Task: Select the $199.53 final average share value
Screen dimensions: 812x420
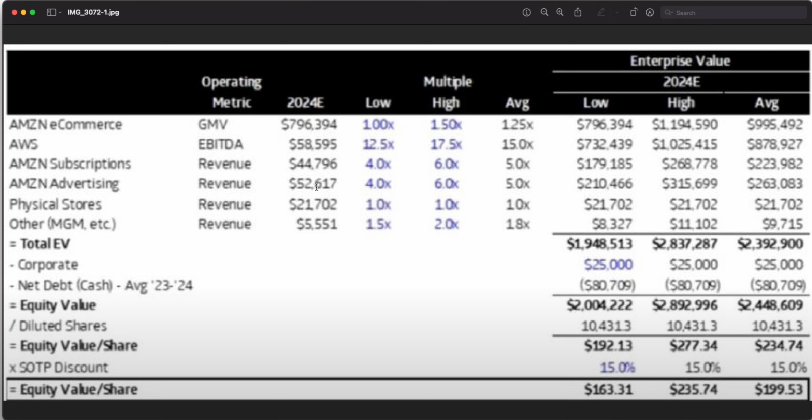Action: (779, 390)
